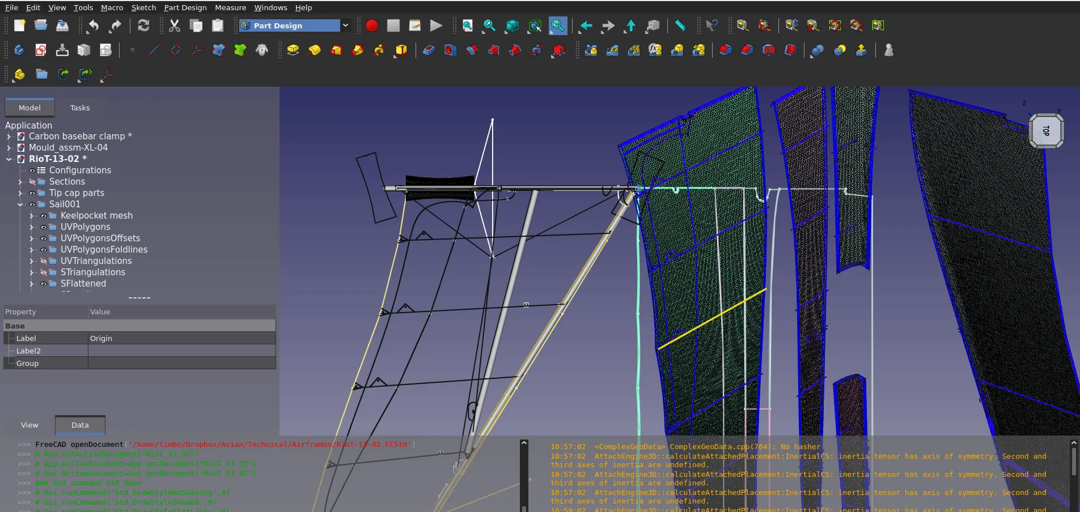1080x512 pixels.
Task: Click the navigation cube Top face
Action: pyautogui.click(x=1046, y=131)
